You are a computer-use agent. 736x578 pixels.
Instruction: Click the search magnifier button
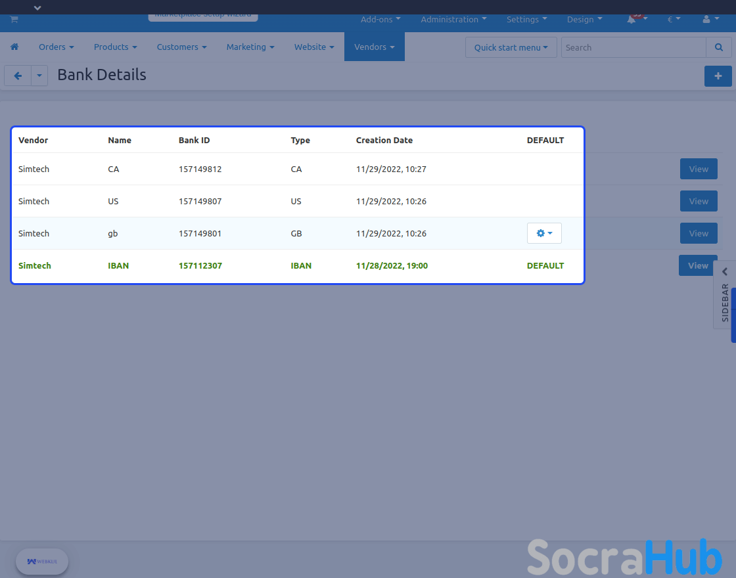pyautogui.click(x=719, y=47)
